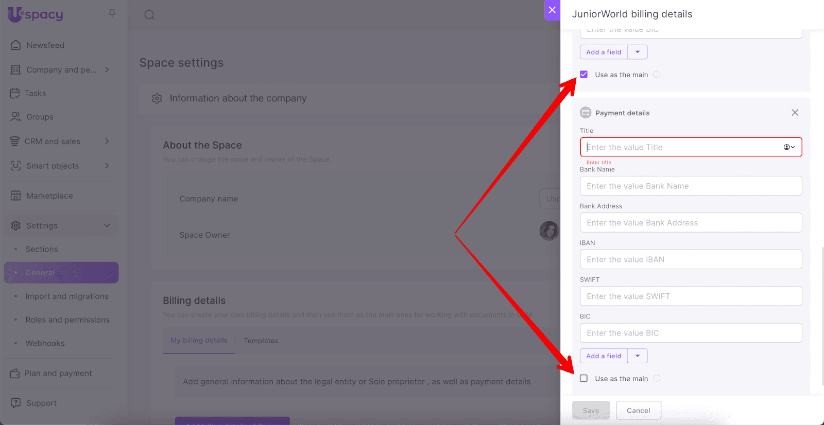Click the Settings gear icon in sidebar
The width and height of the screenshot is (824, 425).
[x=16, y=225]
